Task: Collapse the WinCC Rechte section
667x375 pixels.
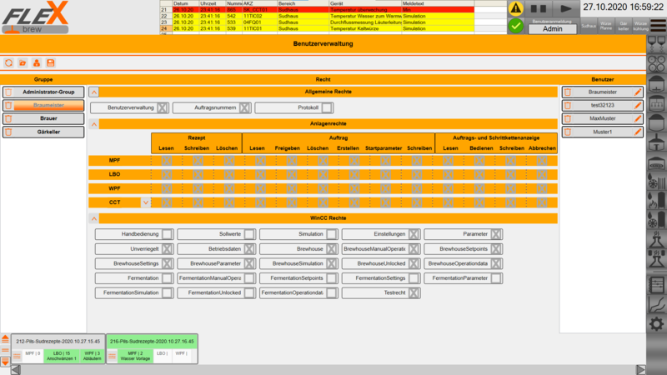Action: 93,218
